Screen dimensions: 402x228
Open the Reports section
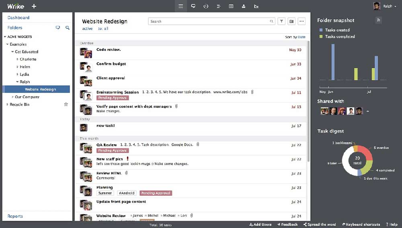pos(15,216)
